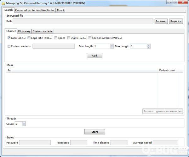This screenshot has height=157, width=189.
Task: Click the Time elapsed field
Action: (x=119, y=143)
